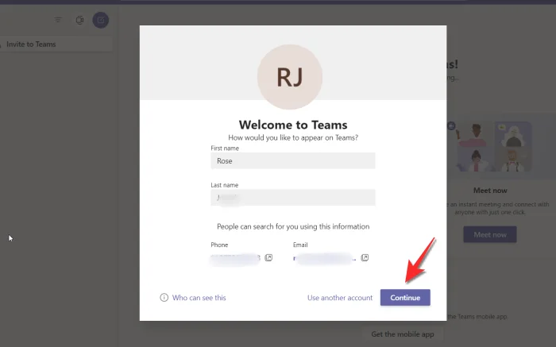Click the RJ profile avatar
This screenshot has height=347, width=556.
(290, 77)
